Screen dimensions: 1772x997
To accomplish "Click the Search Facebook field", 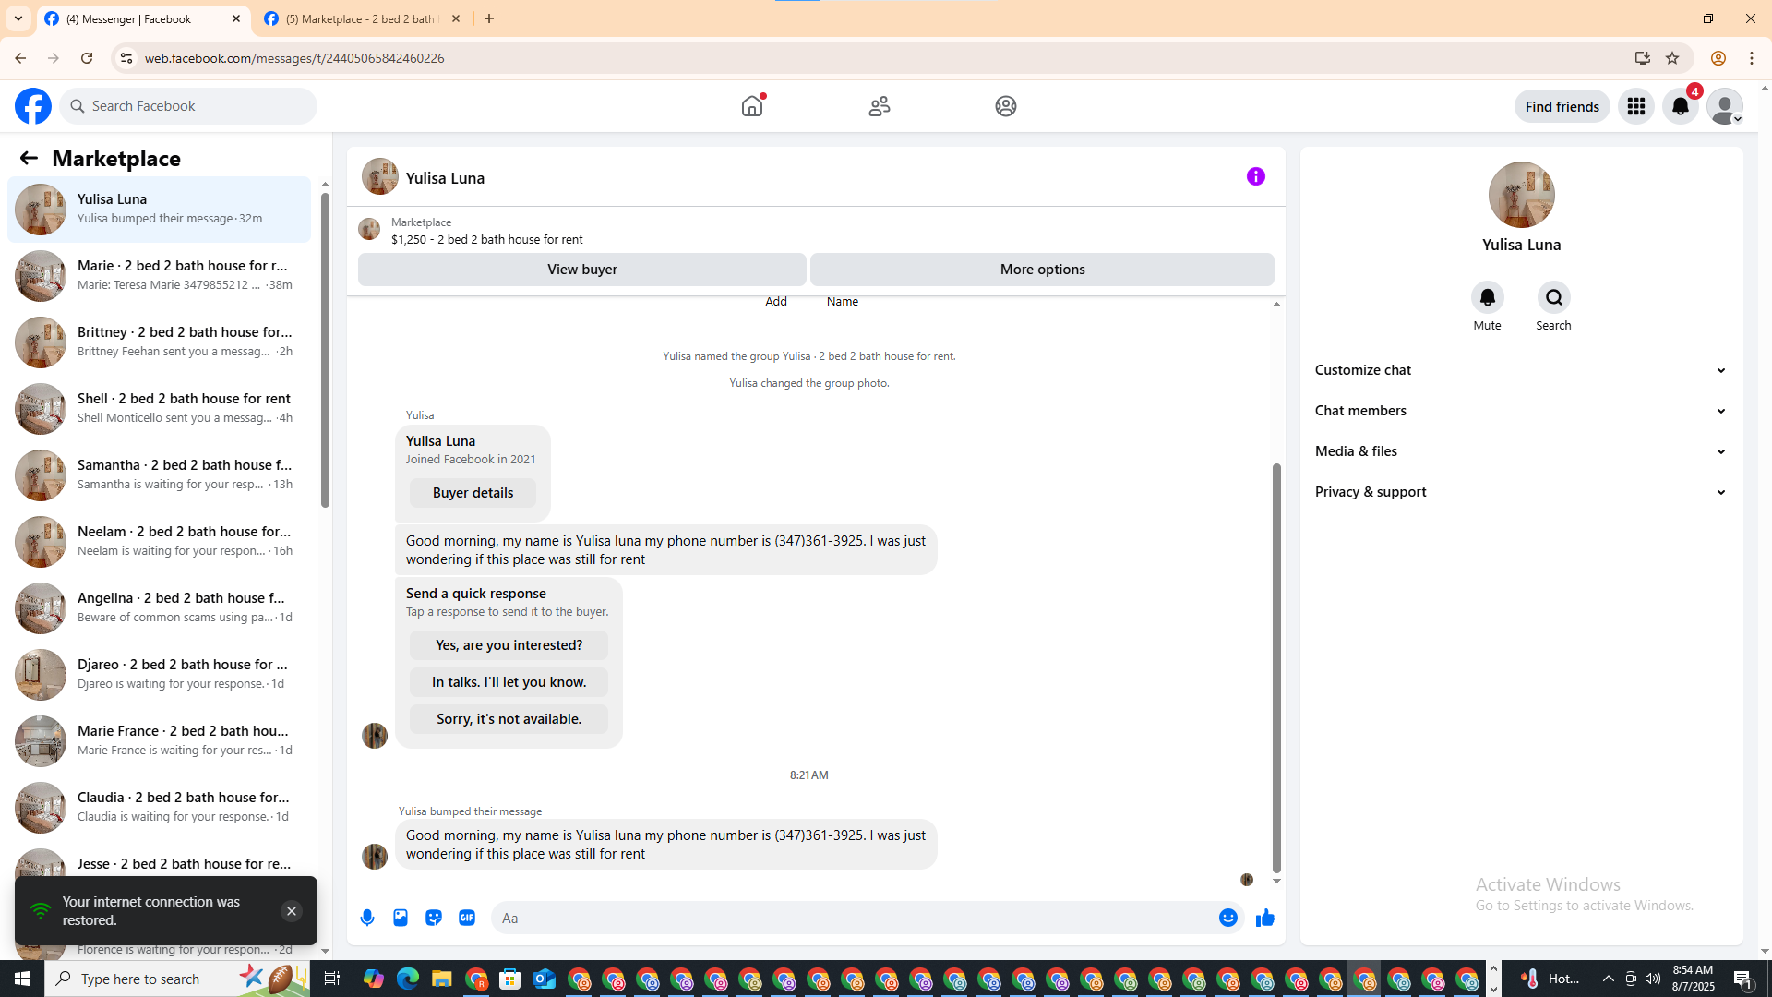I will point(188,106).
